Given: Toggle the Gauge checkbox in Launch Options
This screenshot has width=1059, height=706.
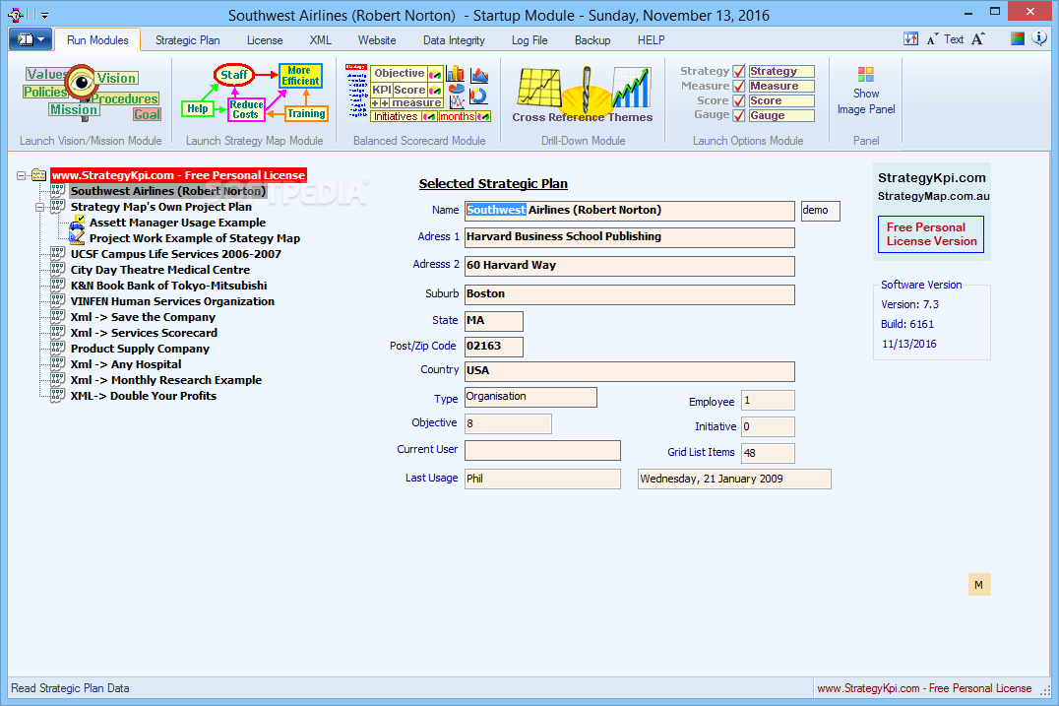Looking at the screenshot, I should coord(739,115).
